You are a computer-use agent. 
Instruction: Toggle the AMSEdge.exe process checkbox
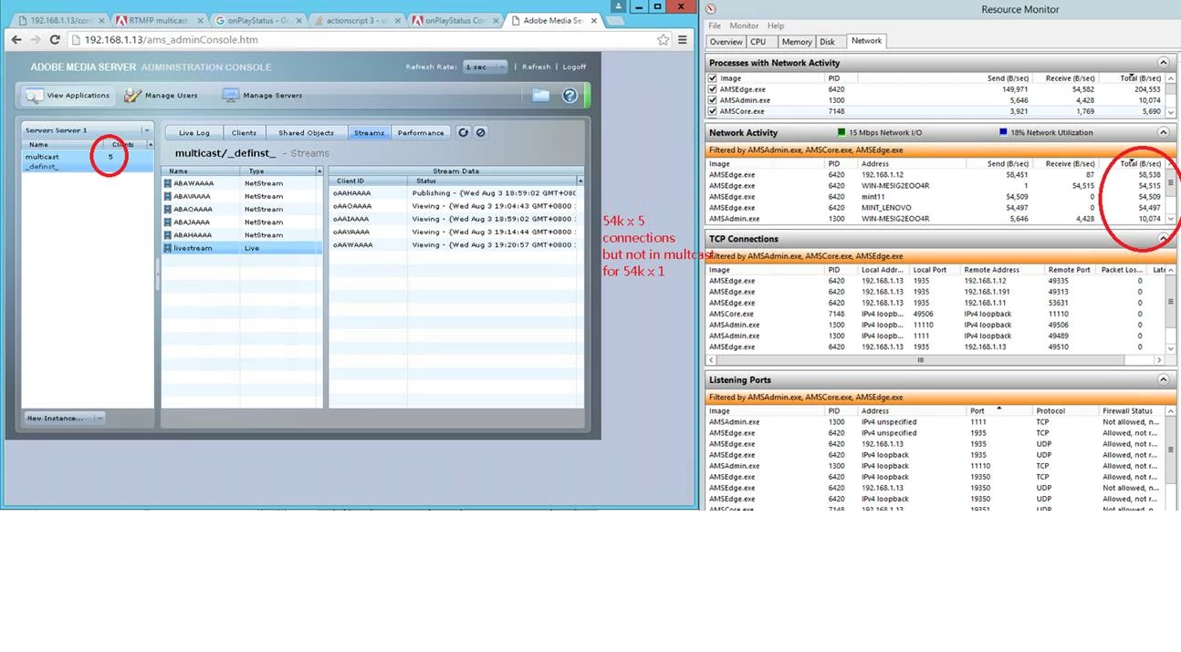[713, 89]
